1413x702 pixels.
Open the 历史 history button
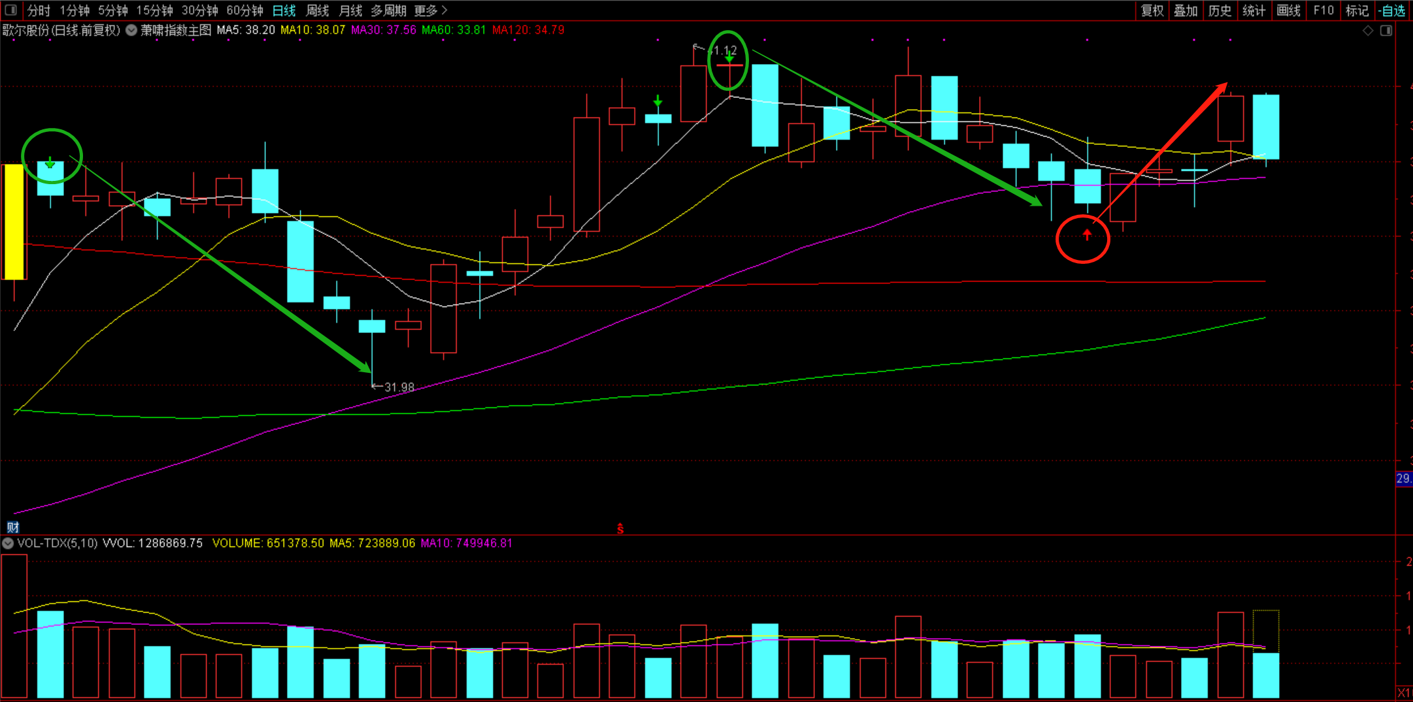pos(1220,10)
